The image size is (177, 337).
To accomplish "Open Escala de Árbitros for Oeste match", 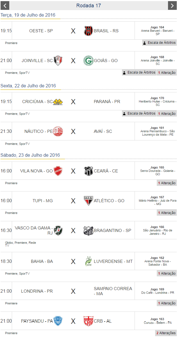I will 159,43.
